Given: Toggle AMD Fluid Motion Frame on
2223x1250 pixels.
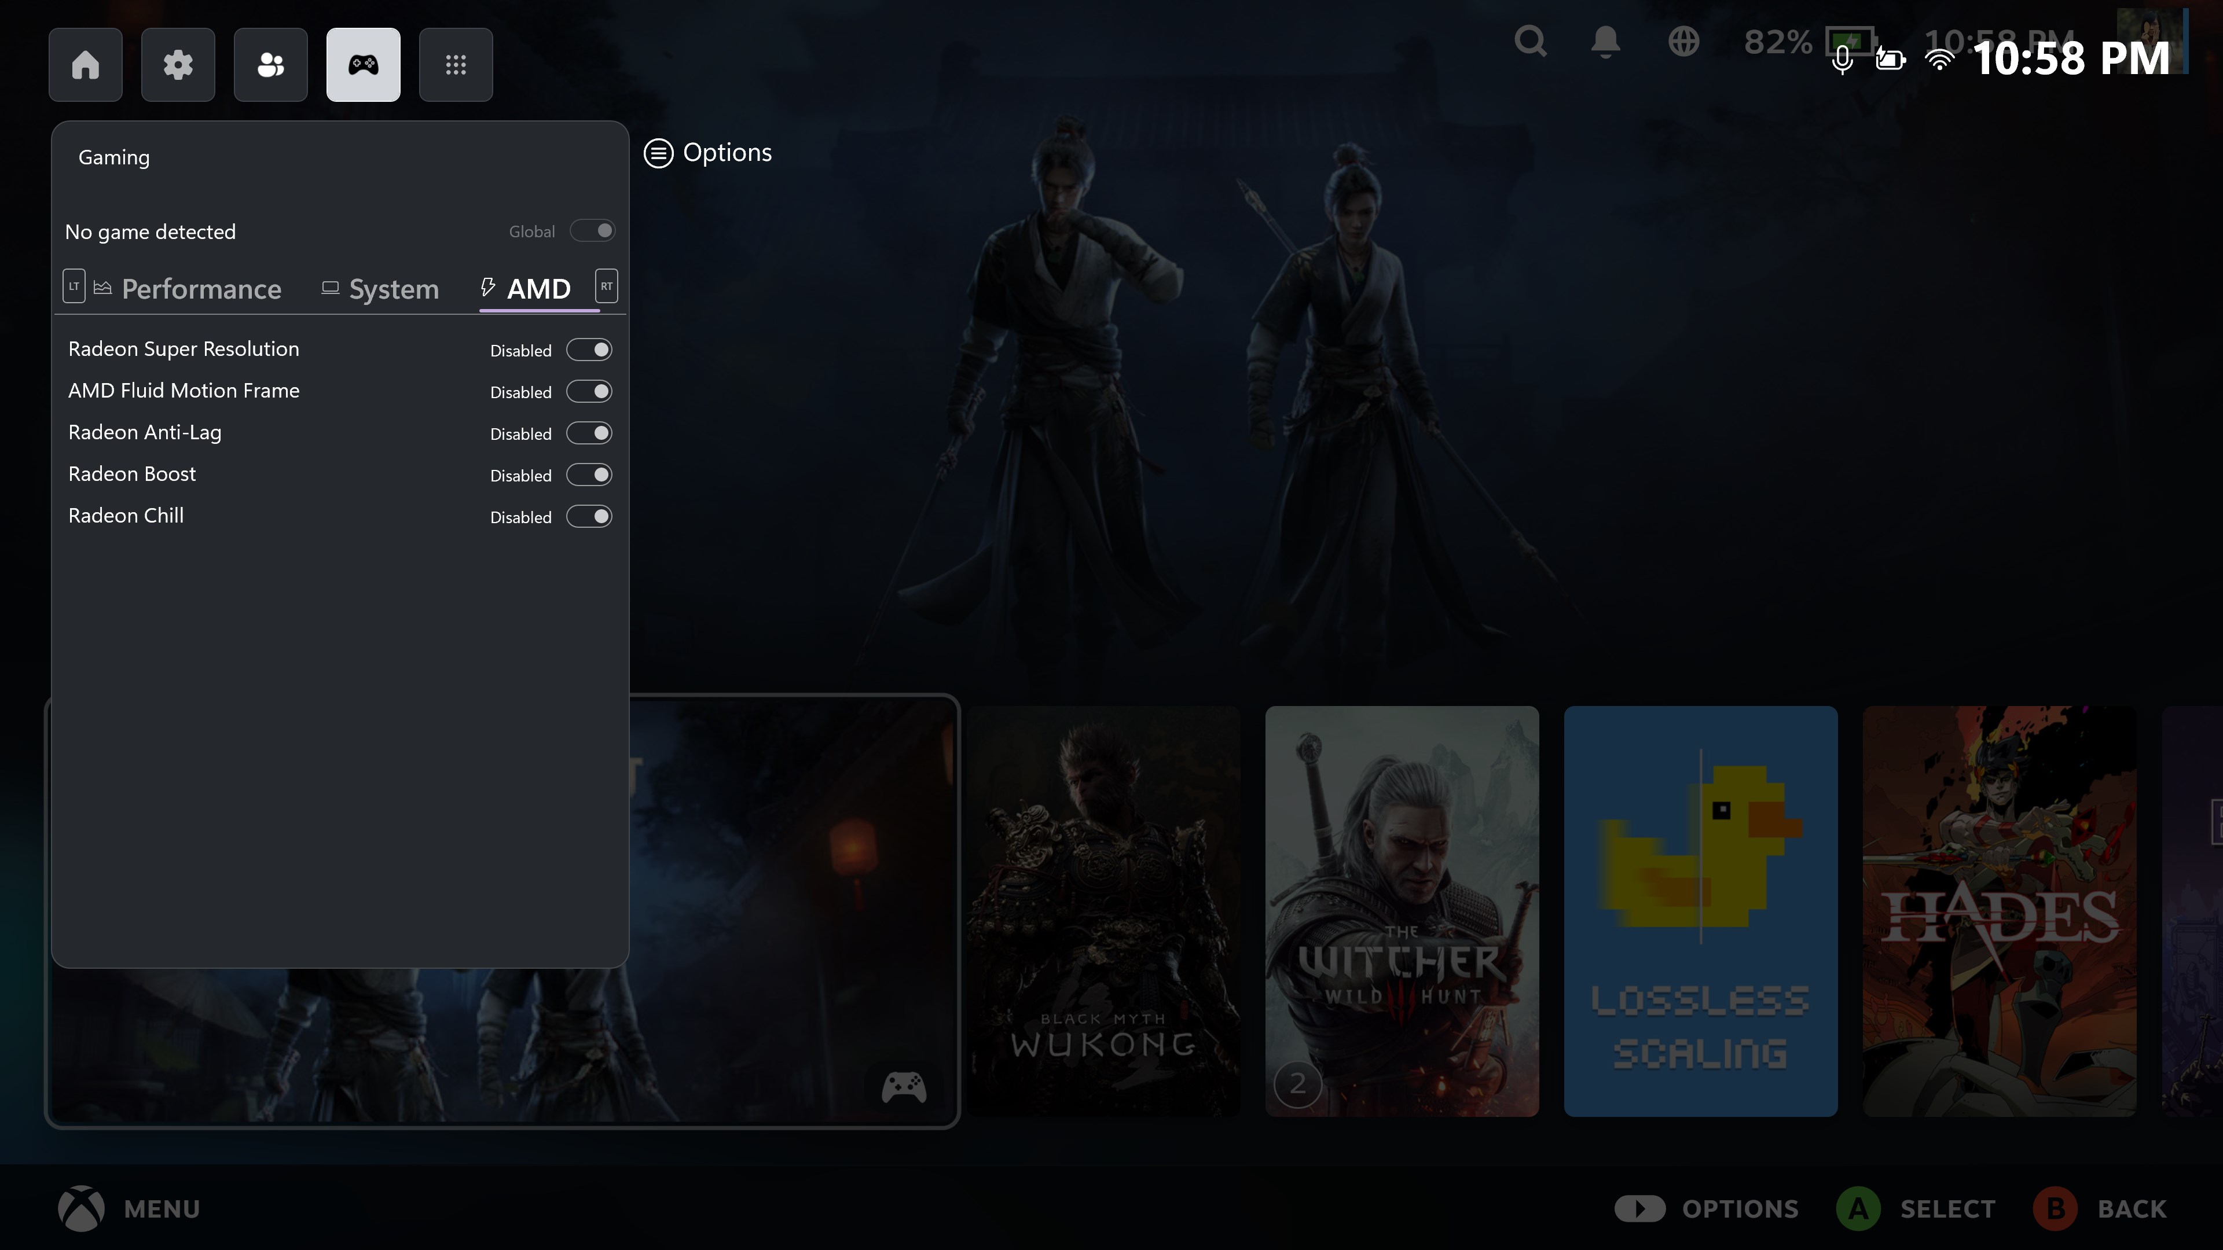Looking at the screenshot, I should pyautogui.click(x=589, y=391).
